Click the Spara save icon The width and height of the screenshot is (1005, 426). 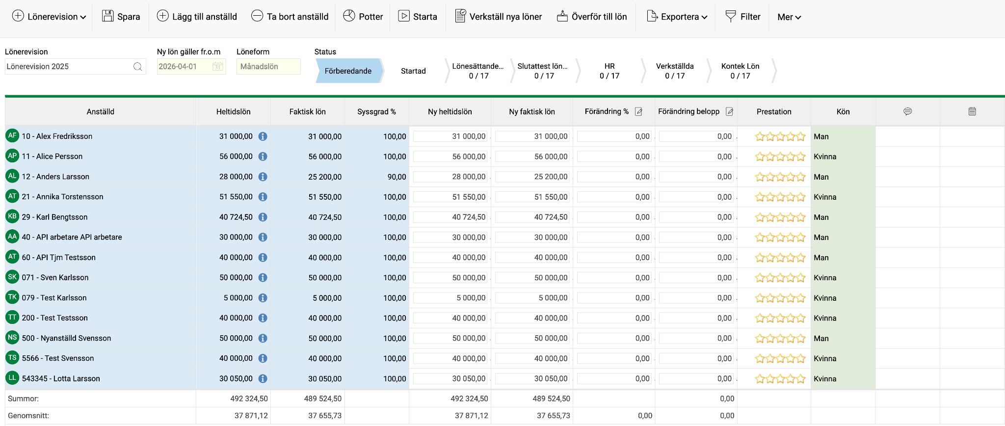(x=108, y=16)
